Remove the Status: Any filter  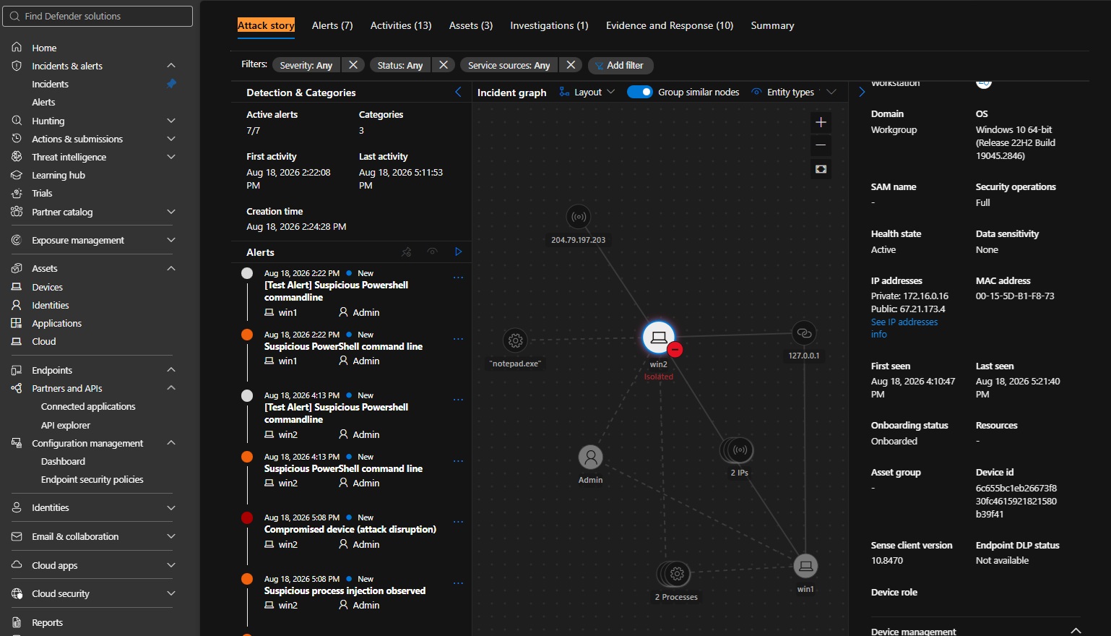(x=444, y=65)
